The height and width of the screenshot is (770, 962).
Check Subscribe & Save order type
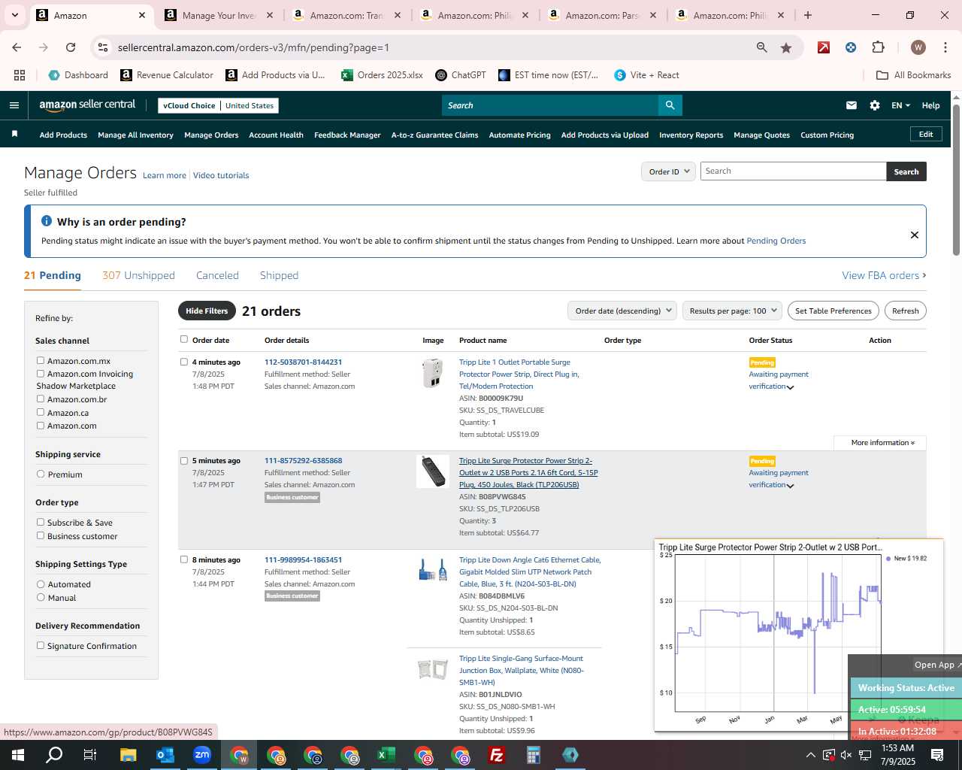41,523
